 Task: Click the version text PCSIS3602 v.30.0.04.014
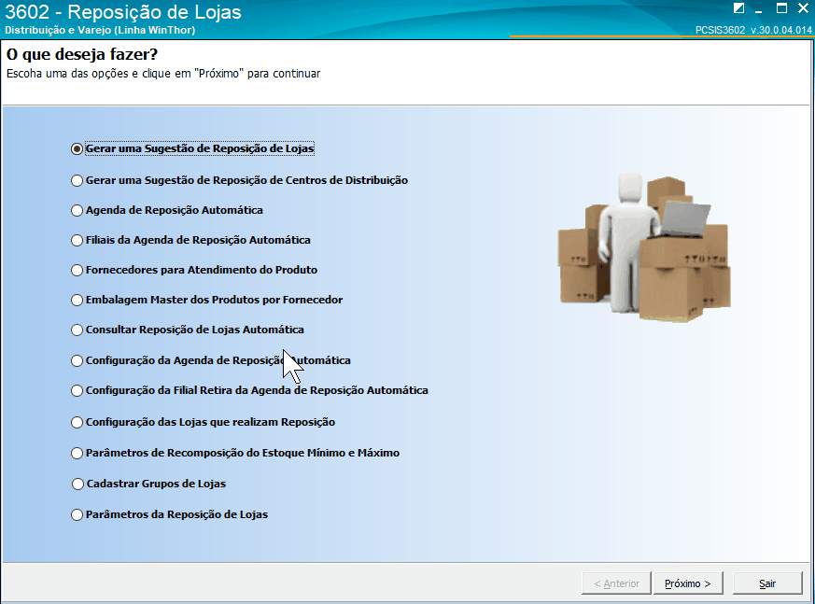coord(753,30)
